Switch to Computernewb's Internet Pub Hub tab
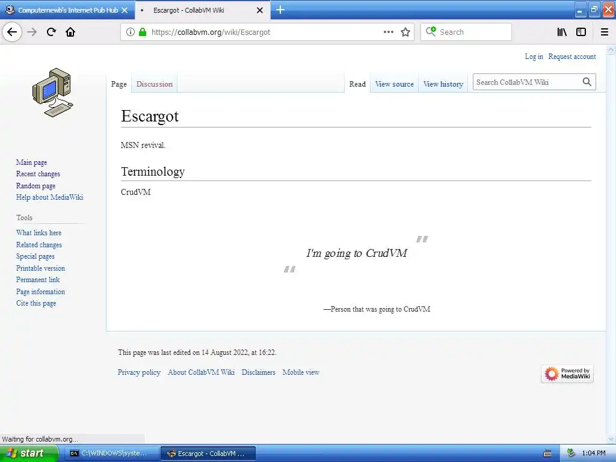616x462 pixels. (67, 10)
